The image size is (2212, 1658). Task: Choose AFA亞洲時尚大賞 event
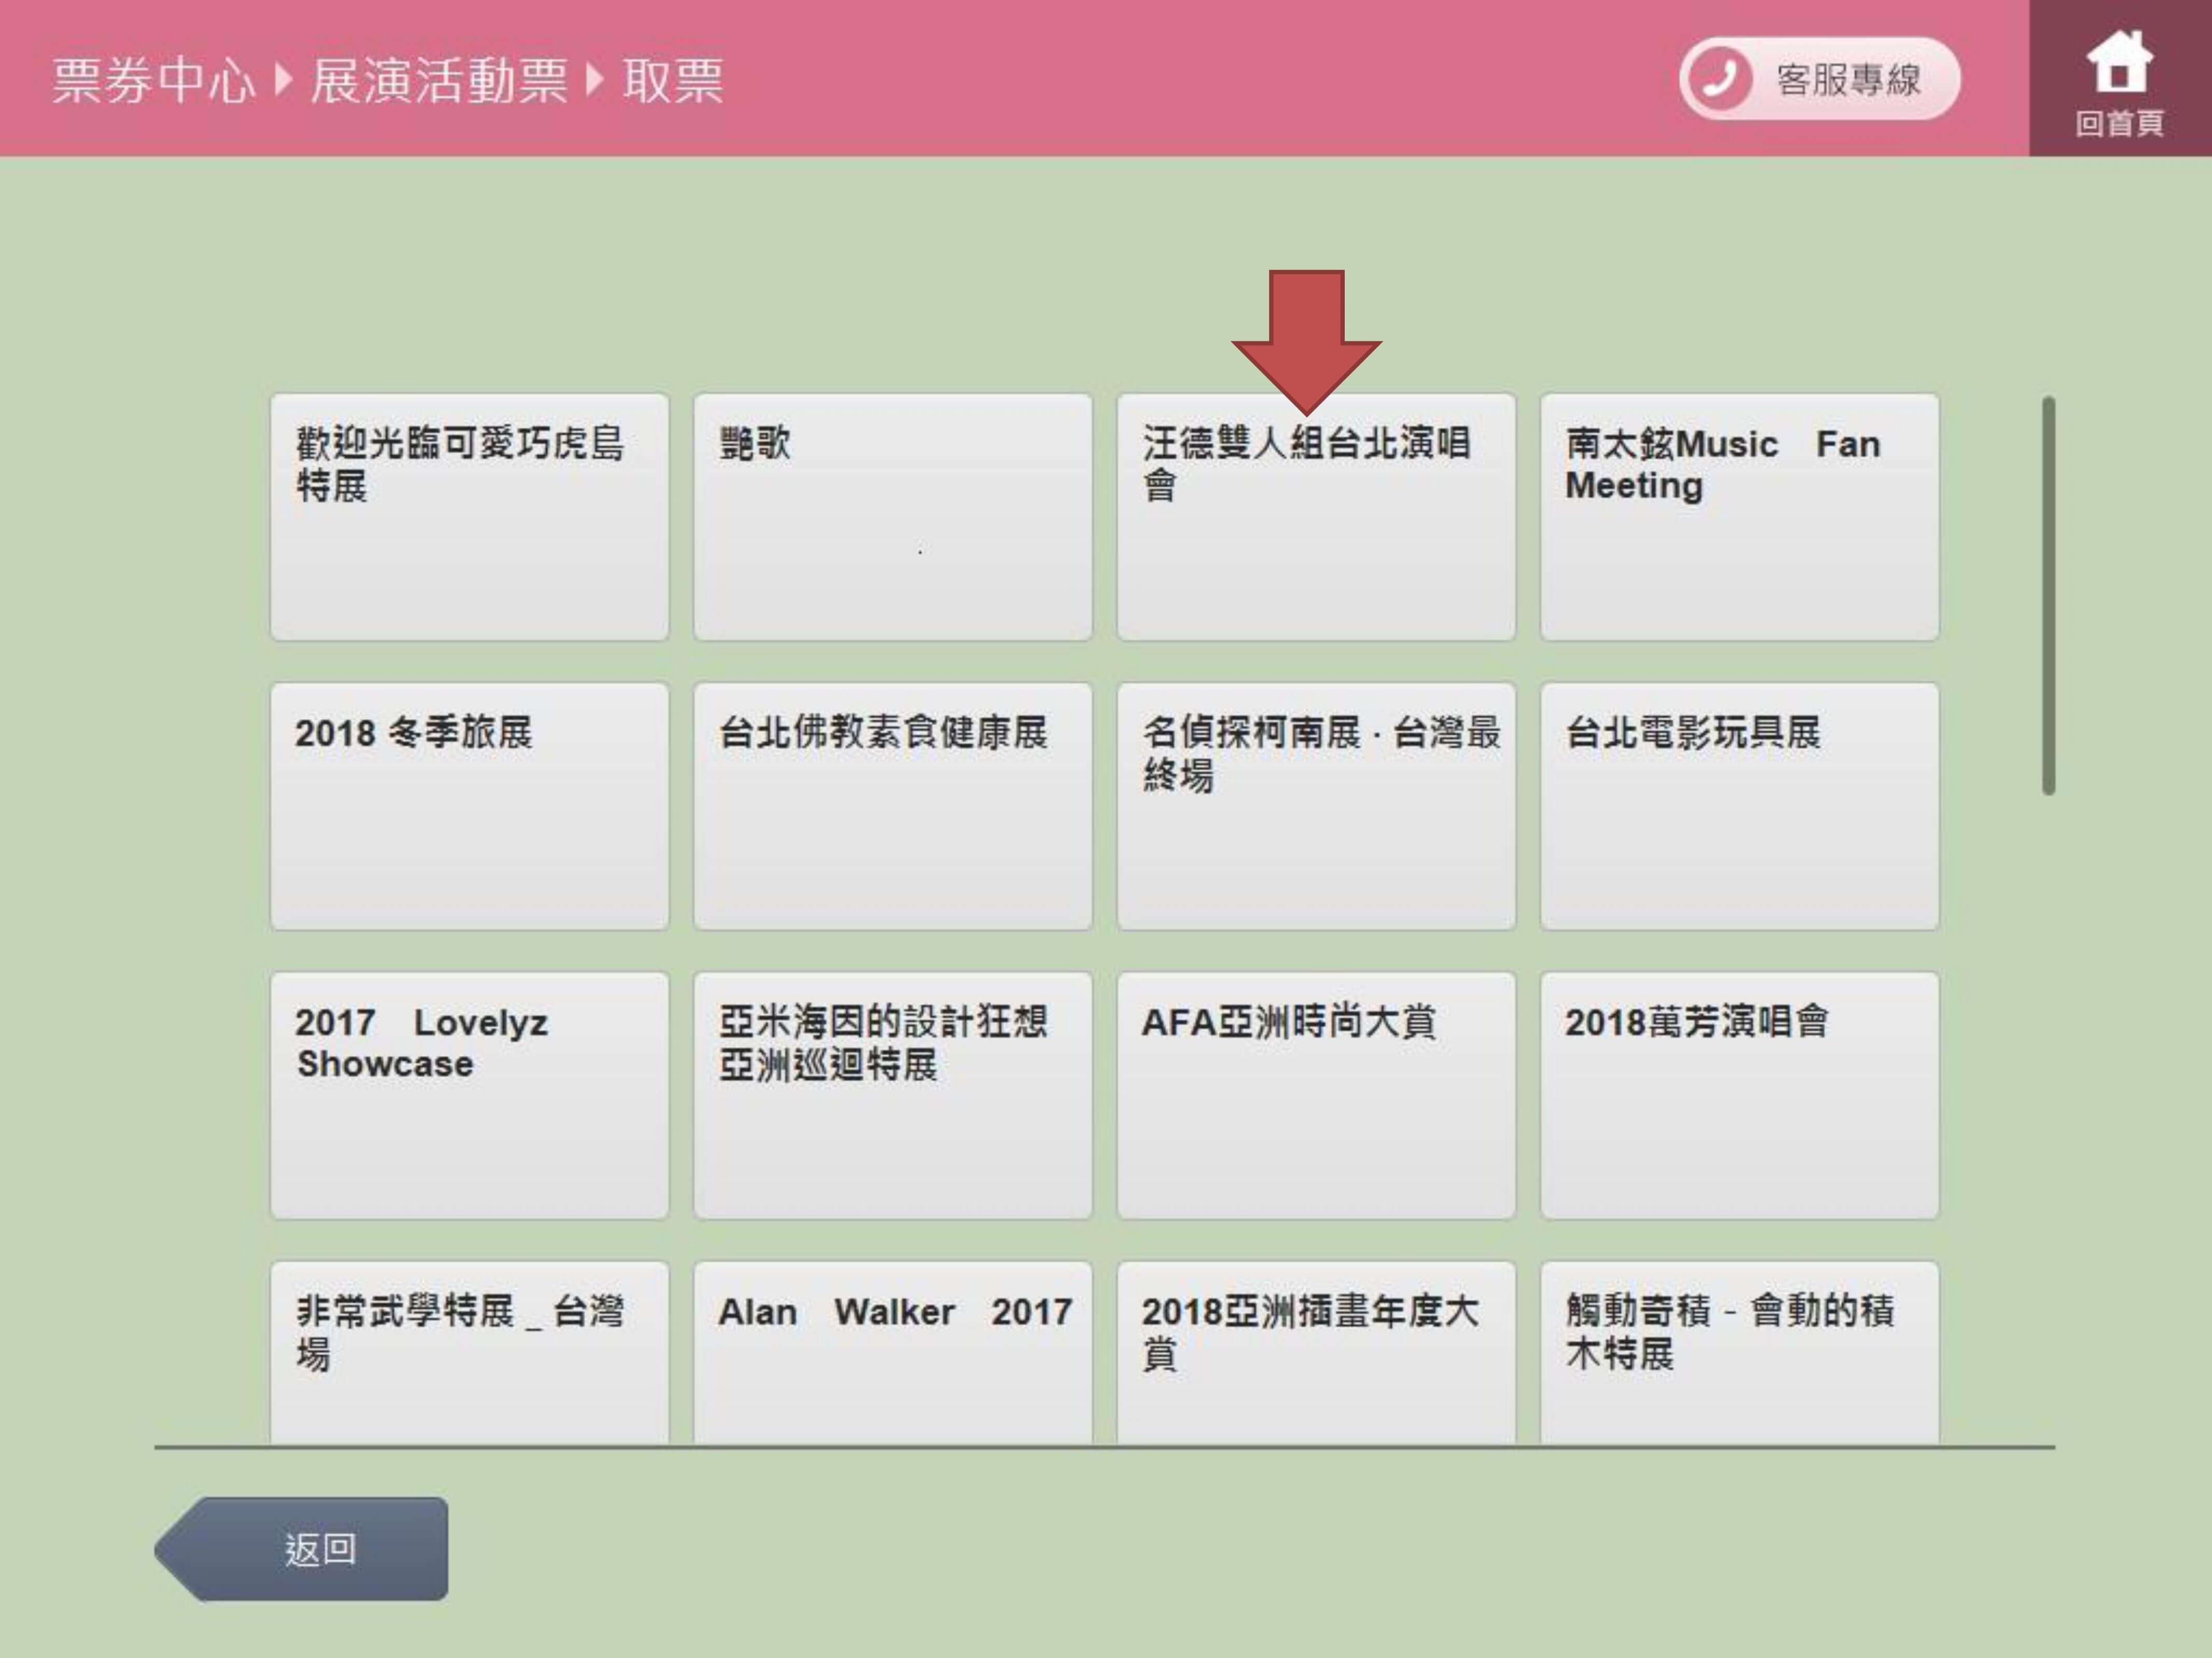pos(1315,1094)
